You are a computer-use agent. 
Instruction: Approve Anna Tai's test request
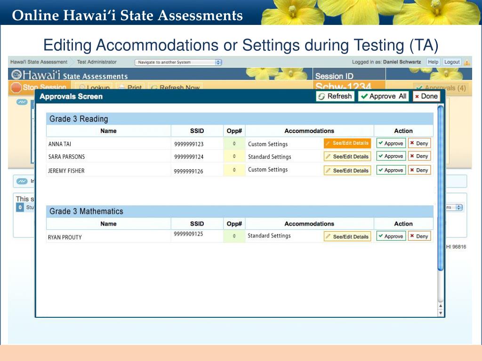coord(391,143)
